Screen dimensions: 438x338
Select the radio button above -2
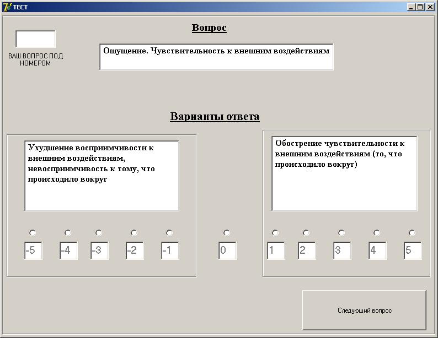(134, 233)
